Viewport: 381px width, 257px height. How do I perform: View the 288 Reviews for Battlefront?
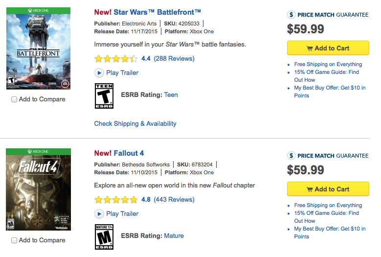[x=174, y=59]
